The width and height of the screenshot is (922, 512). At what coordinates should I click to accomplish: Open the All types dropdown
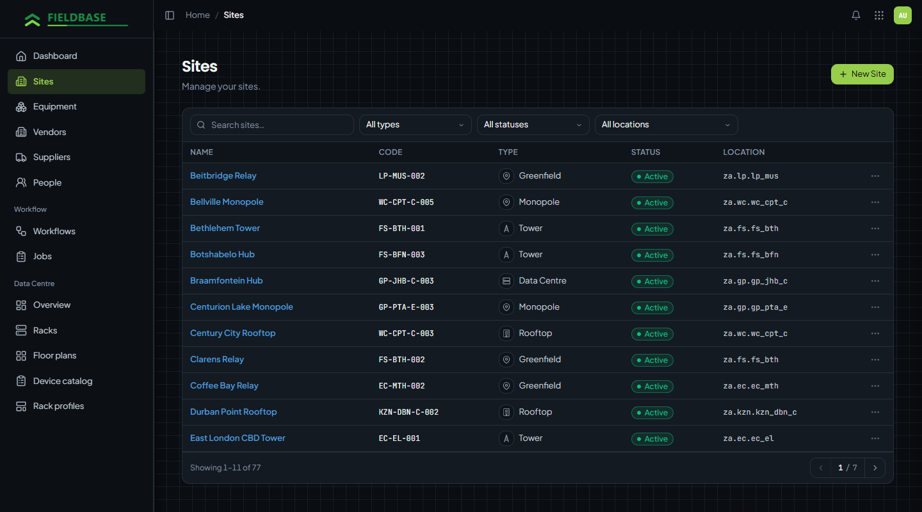pos(415,125)
